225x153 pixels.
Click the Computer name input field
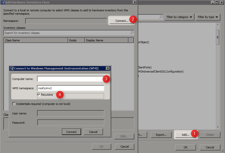point(71,79)
